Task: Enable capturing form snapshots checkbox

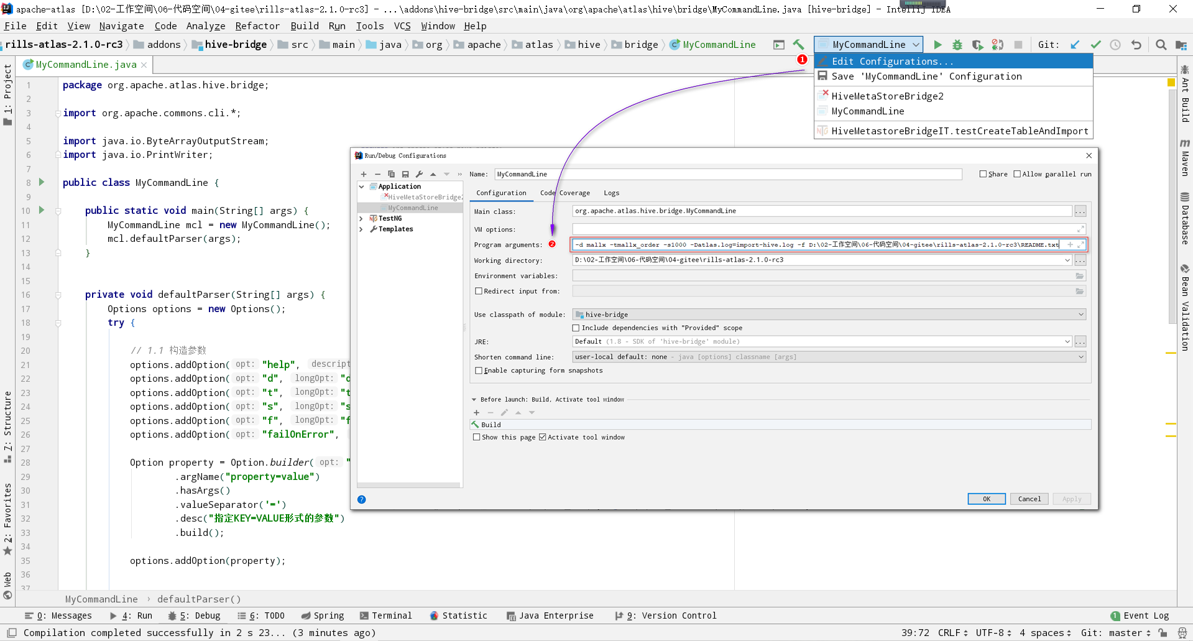Action: (479, 371)
